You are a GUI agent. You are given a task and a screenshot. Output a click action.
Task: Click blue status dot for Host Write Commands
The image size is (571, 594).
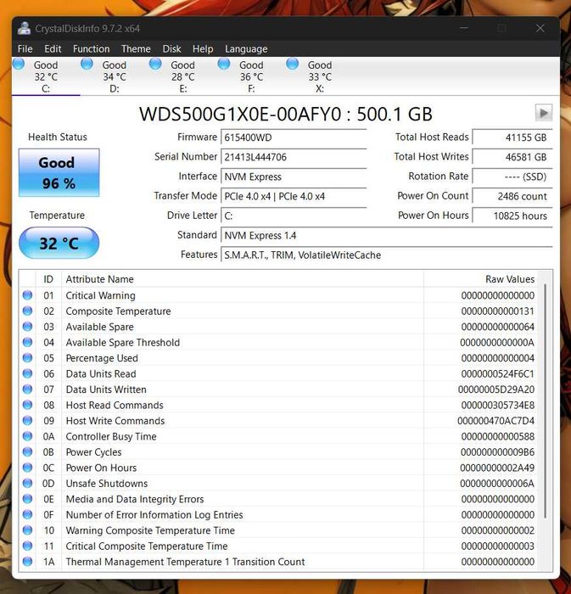pos(27,421)
